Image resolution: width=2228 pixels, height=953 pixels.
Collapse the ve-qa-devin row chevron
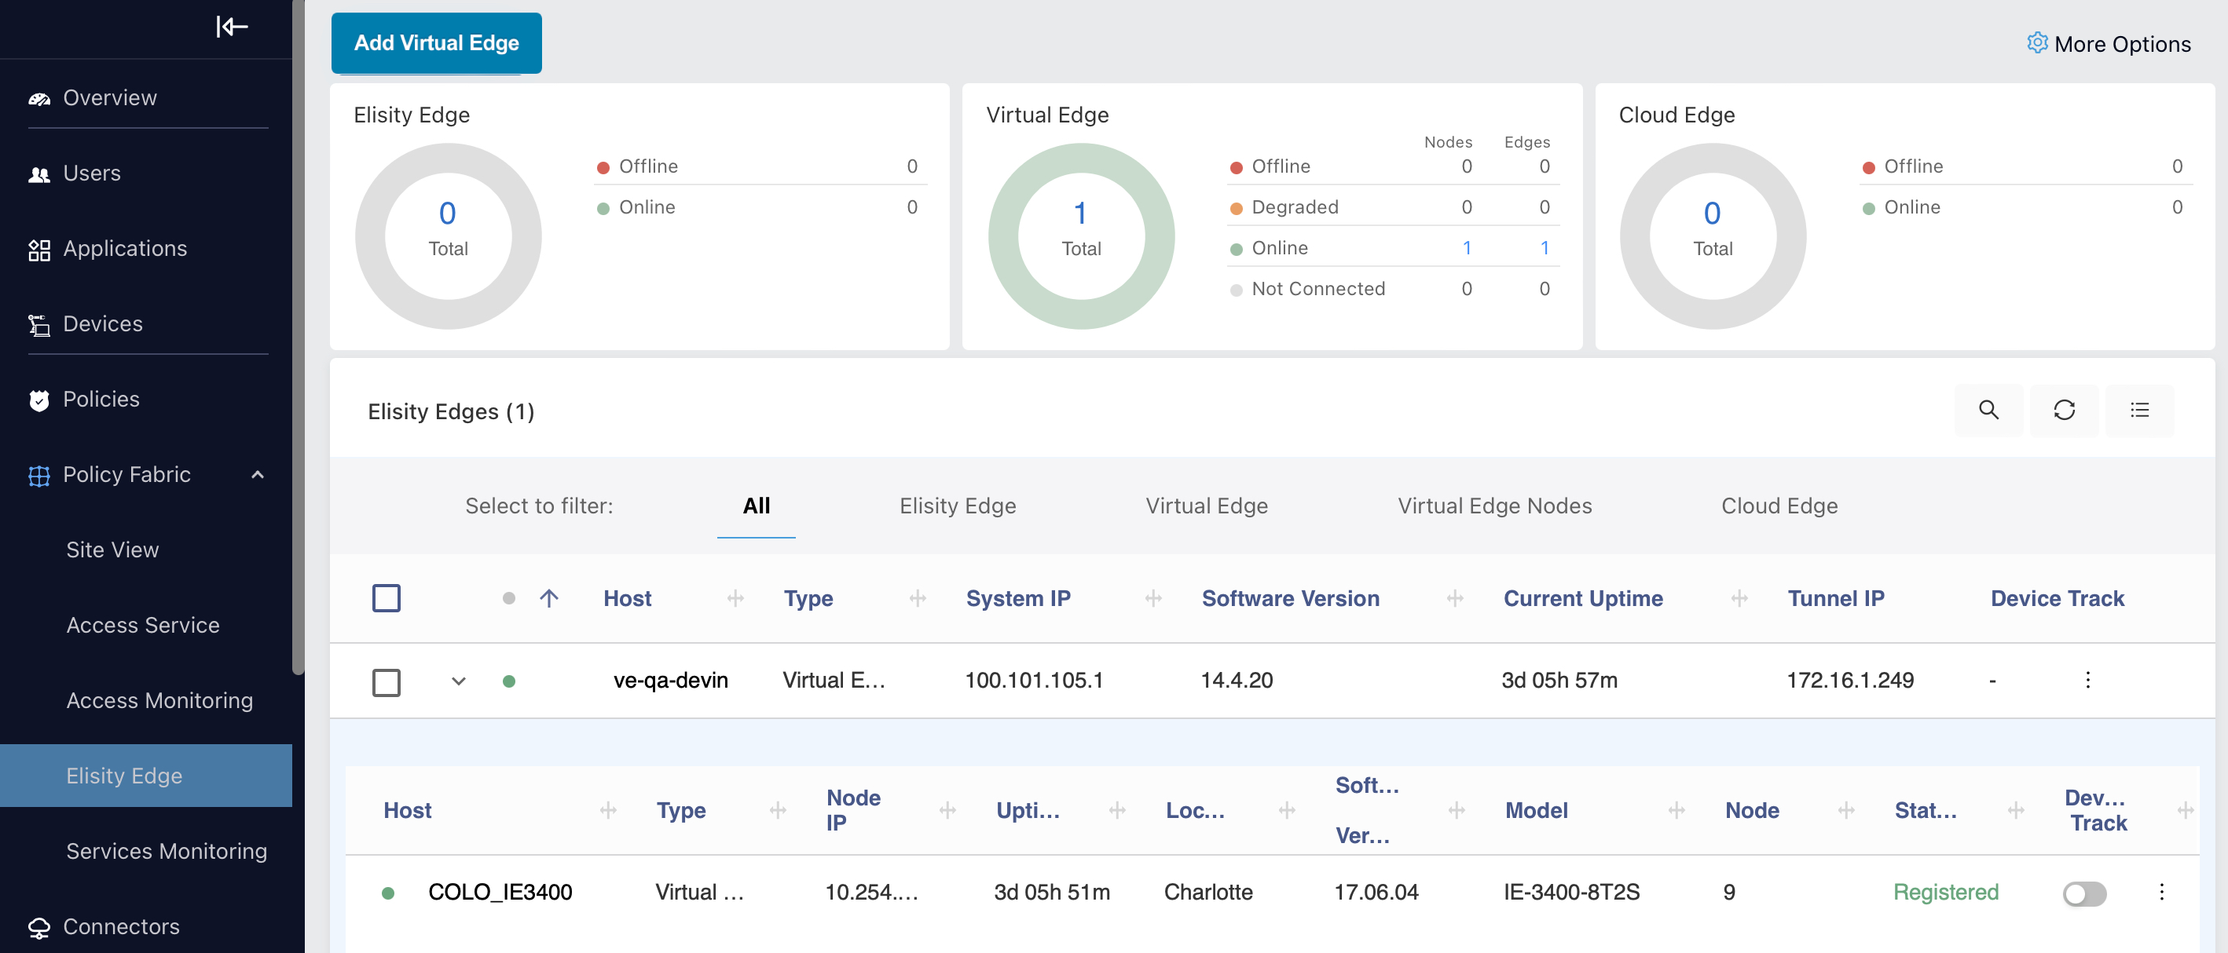(458, 681)
